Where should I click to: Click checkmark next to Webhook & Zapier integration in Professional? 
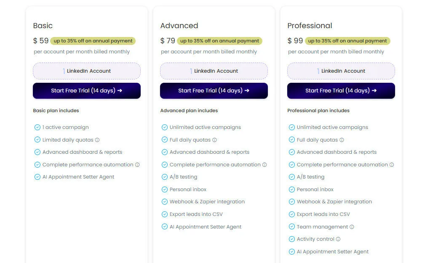(x=291, y=202)
